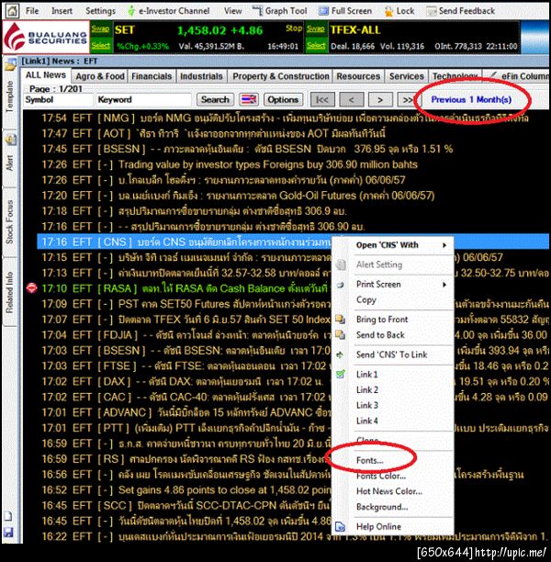Image resolution: width=551 pixels, height=562 pixels.
Task: Click the Help Online icon in context menu
Action: tap(340, 526)
